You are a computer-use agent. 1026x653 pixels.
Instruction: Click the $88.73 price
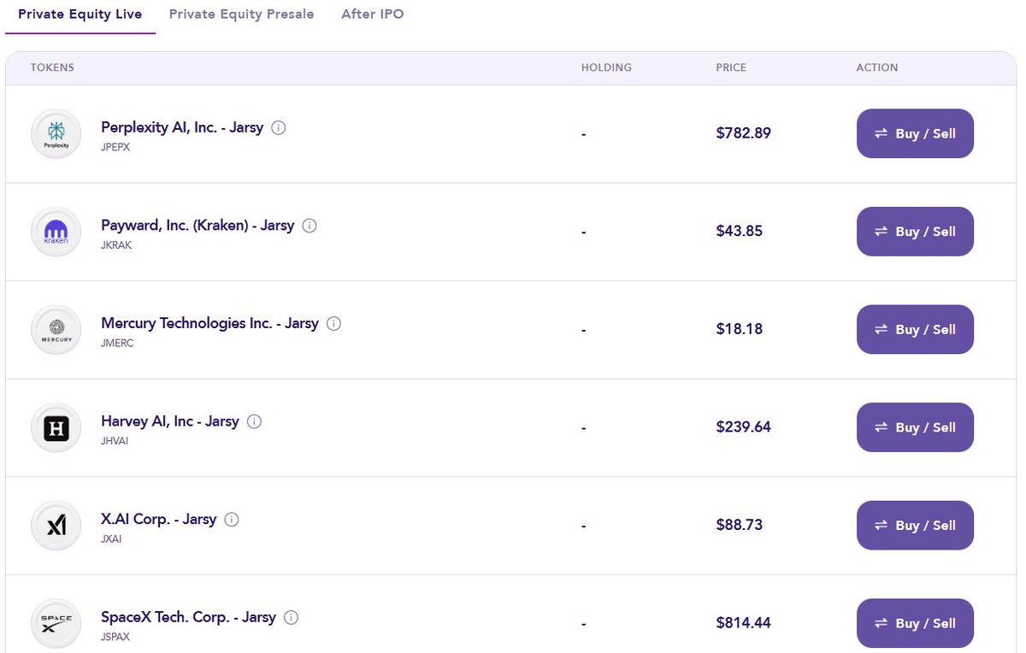pos(740,525)
